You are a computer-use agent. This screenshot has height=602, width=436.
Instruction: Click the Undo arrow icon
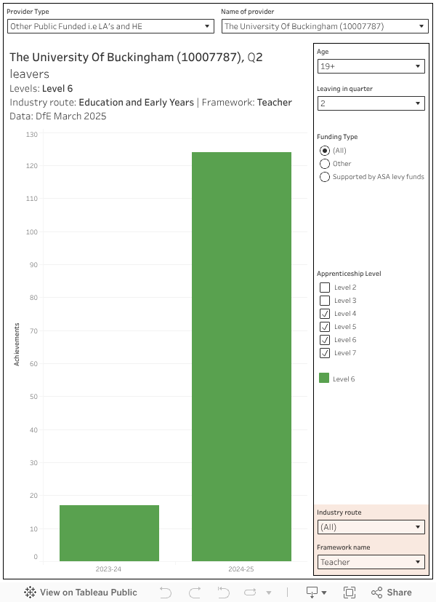click(166, 592)
